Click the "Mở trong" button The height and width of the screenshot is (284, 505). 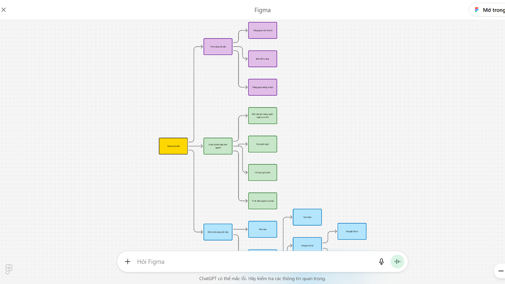pyautogui.click(x=493, y=10)
